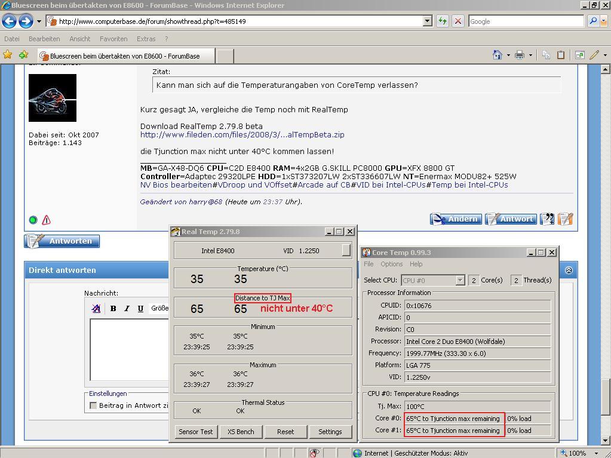This screenshot has width=611, height=458.
Task: Open the File menu in Core Temp
Action: 369,264
